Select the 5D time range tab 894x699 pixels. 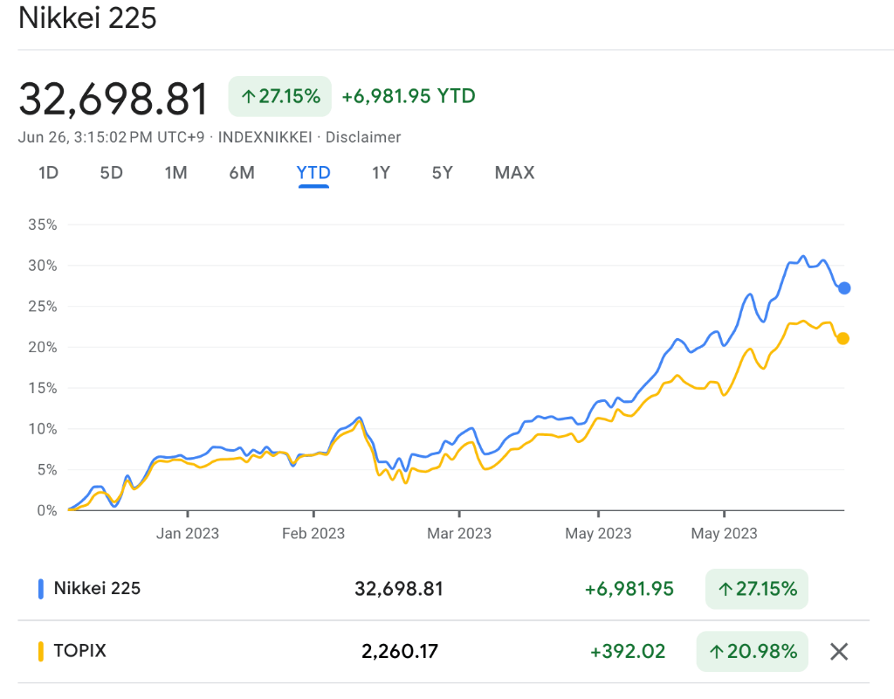click(x=111, y=173)
